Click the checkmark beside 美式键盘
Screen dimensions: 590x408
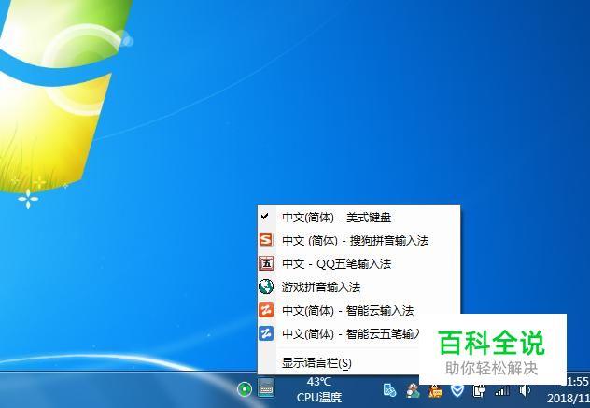265,216
